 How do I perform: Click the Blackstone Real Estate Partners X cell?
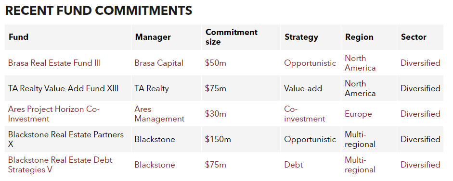66,139
